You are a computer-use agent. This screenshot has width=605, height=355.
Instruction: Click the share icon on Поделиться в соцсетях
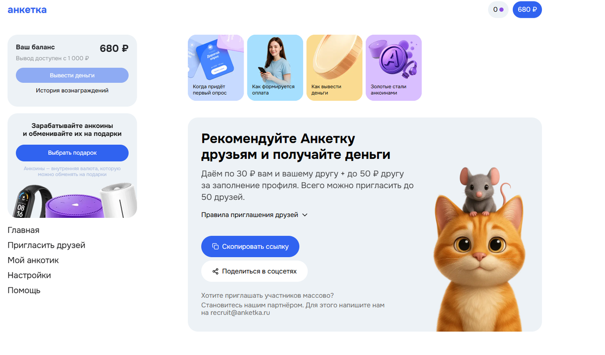[x=215, y=271]
